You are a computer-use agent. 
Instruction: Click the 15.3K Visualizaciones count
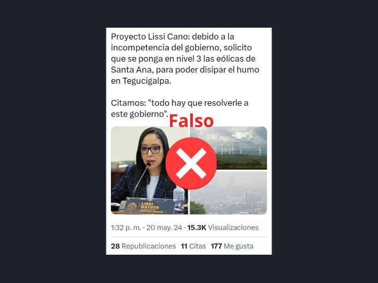pos(223,228)
